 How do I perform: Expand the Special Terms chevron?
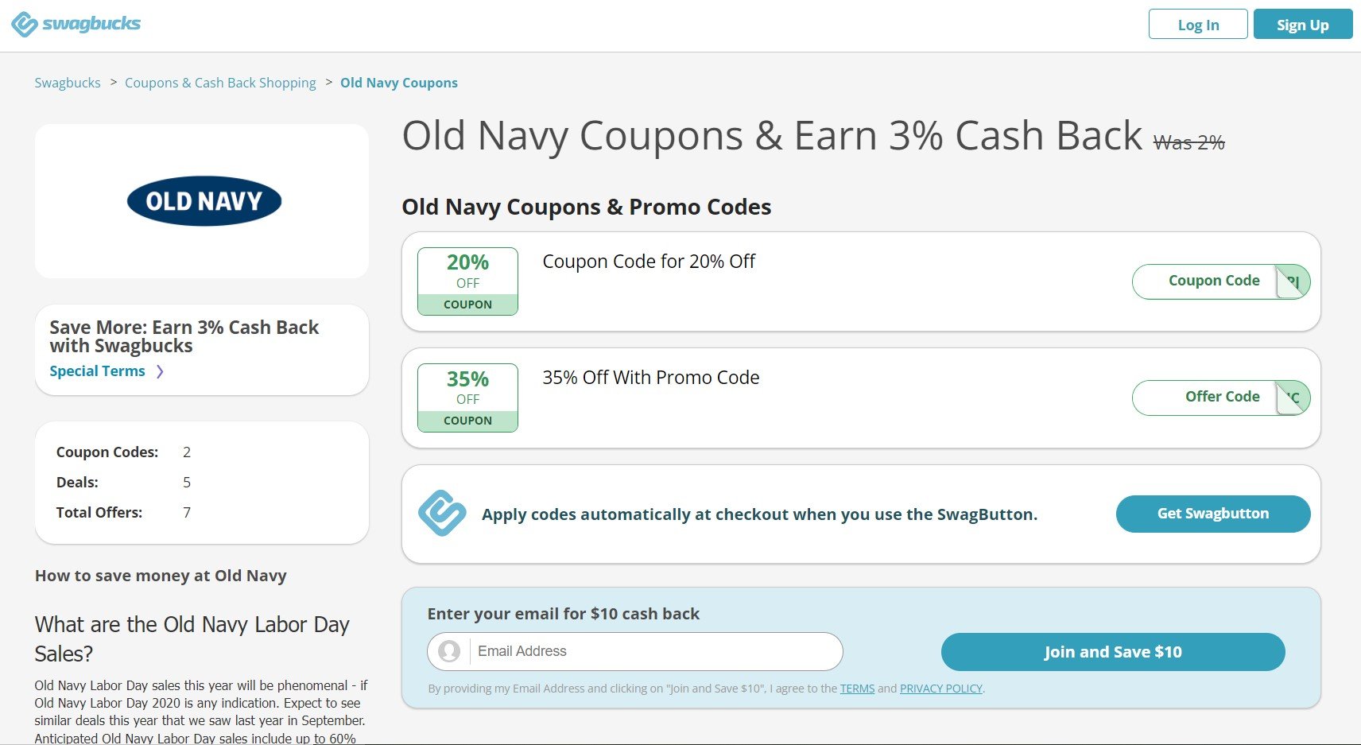click(160, 371)
